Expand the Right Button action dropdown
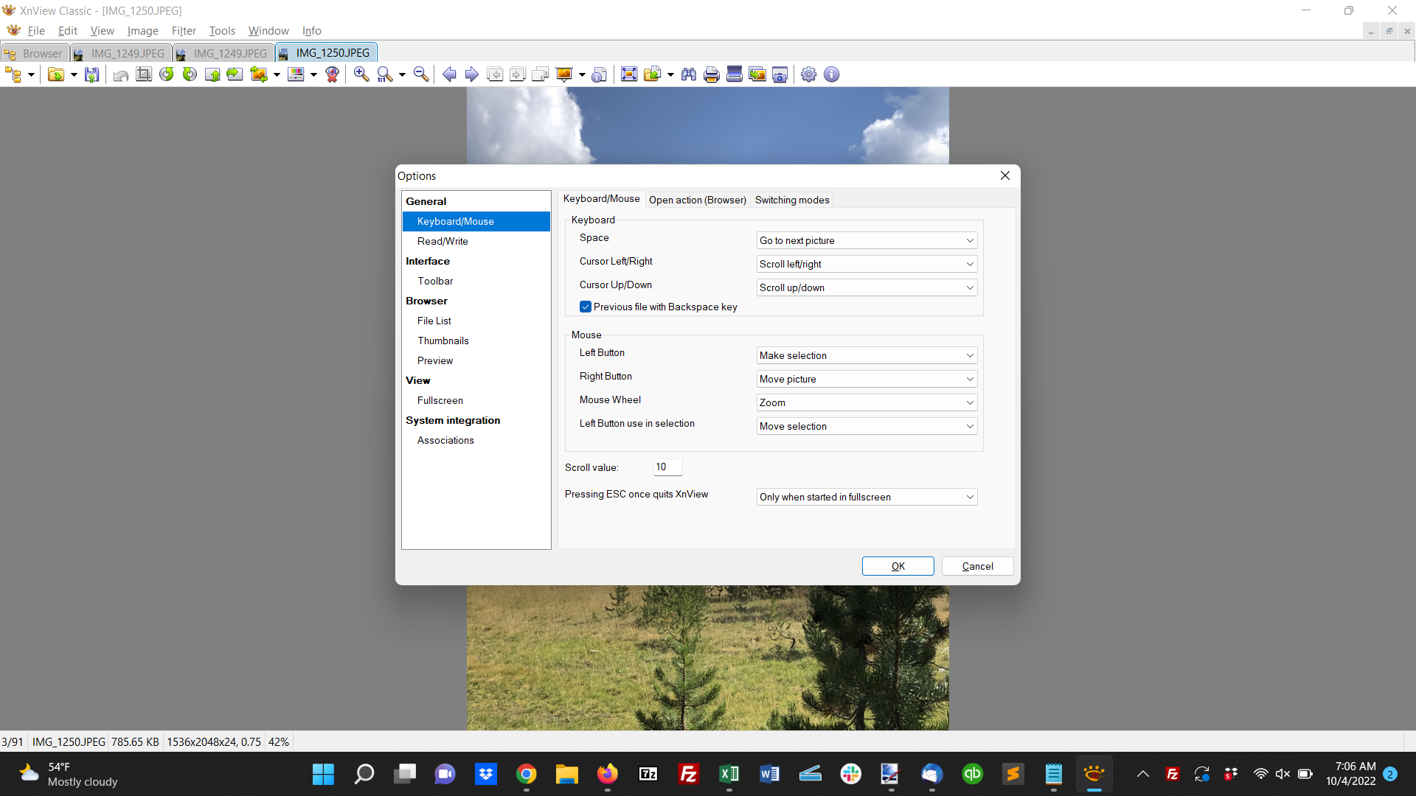1416x796 pixels. tap(867, 379)
